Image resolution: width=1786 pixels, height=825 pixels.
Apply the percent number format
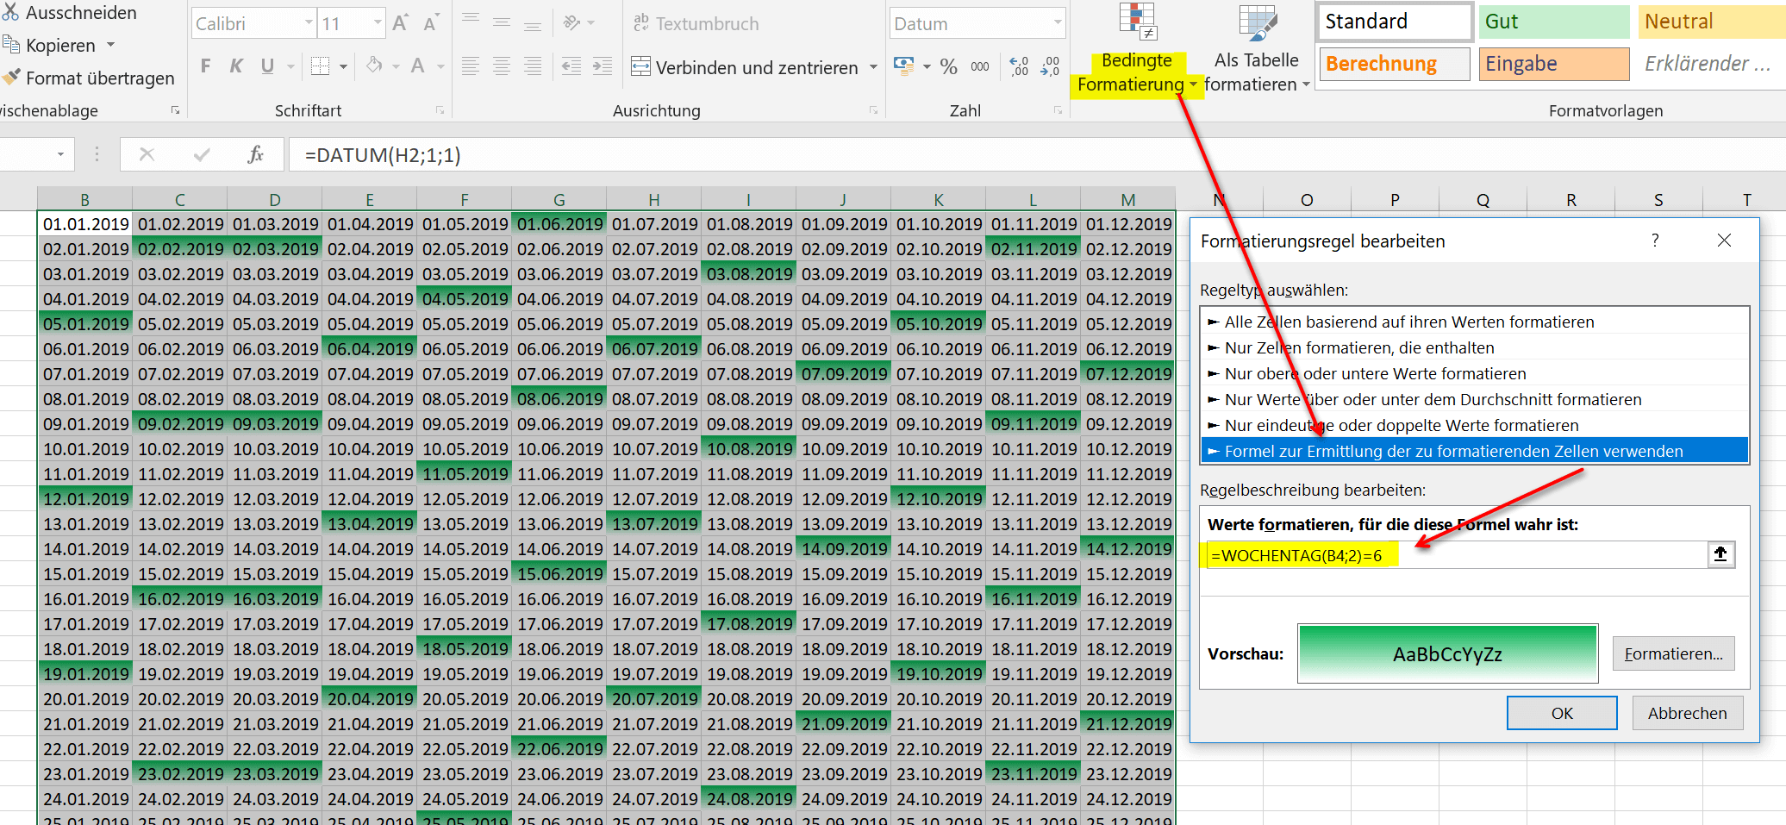point(949,66)
